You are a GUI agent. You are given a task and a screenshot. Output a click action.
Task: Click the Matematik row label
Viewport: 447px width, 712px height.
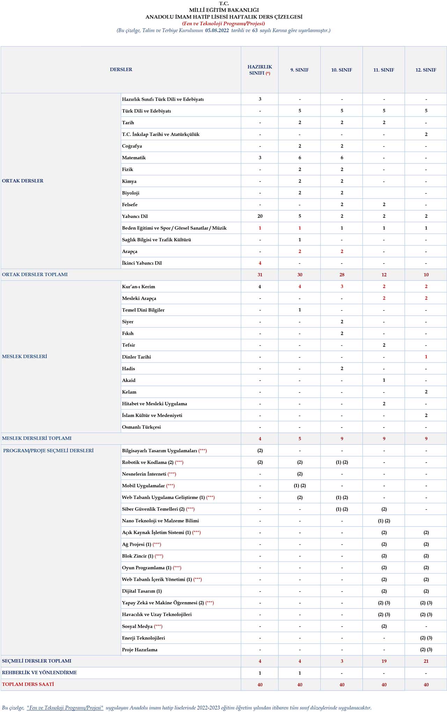click(134, 158)
